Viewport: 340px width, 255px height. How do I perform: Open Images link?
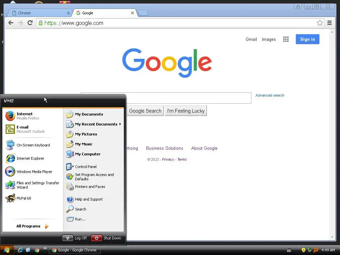pos(269,40)
